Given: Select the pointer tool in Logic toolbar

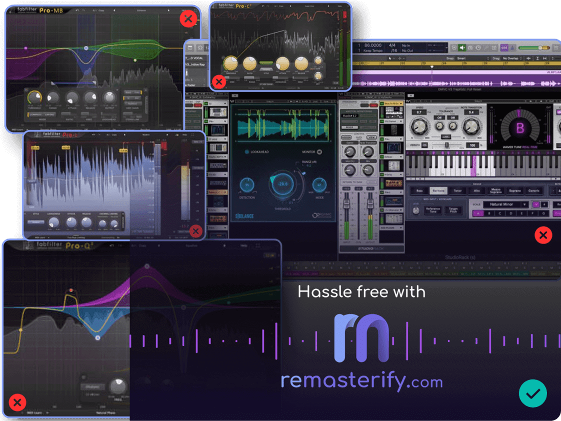Looking at the screenshot, I should coord(390,58).
